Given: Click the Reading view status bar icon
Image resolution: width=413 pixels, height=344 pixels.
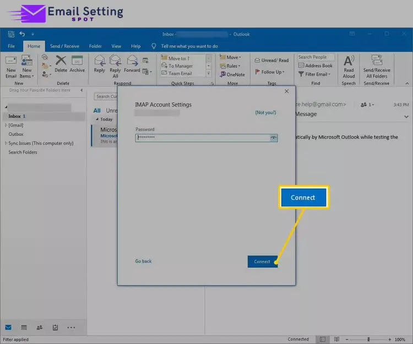Looking at the screenshot, I should [336, 339].
